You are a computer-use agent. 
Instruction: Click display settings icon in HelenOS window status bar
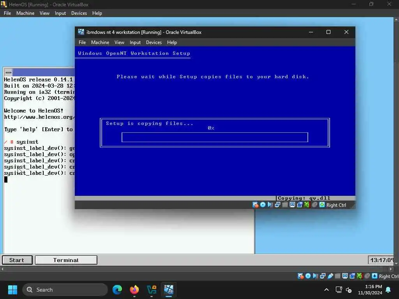[345, 276]
